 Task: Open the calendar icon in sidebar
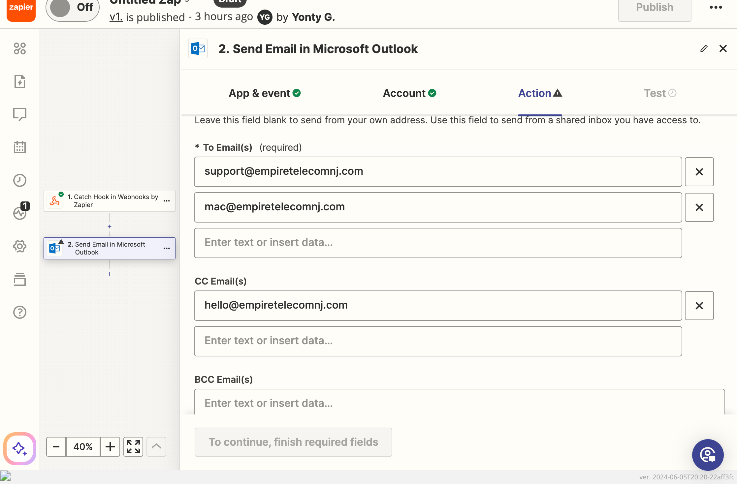coord(20,147)
